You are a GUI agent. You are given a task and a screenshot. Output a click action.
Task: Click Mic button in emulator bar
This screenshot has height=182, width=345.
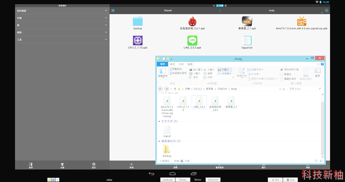[275, 180]
